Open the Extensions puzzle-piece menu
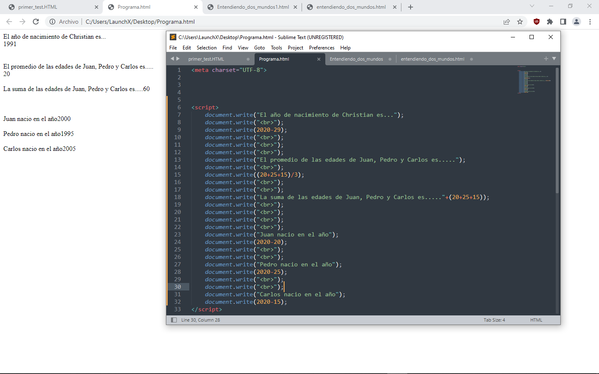This screenshot has height=374, width=599. pos(550,22)
